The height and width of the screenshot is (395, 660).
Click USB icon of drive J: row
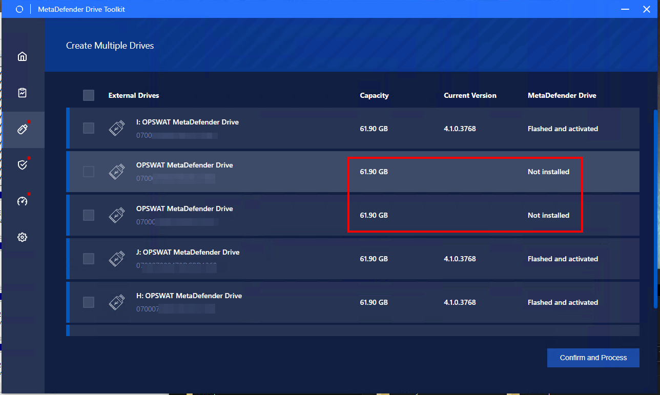click(x=117, y=259)
